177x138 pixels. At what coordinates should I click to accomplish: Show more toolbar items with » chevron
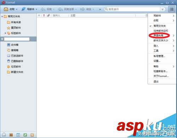[100, 9]
